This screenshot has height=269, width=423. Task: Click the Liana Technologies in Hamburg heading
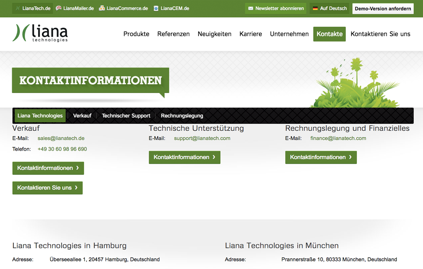(x=69, y=246)
